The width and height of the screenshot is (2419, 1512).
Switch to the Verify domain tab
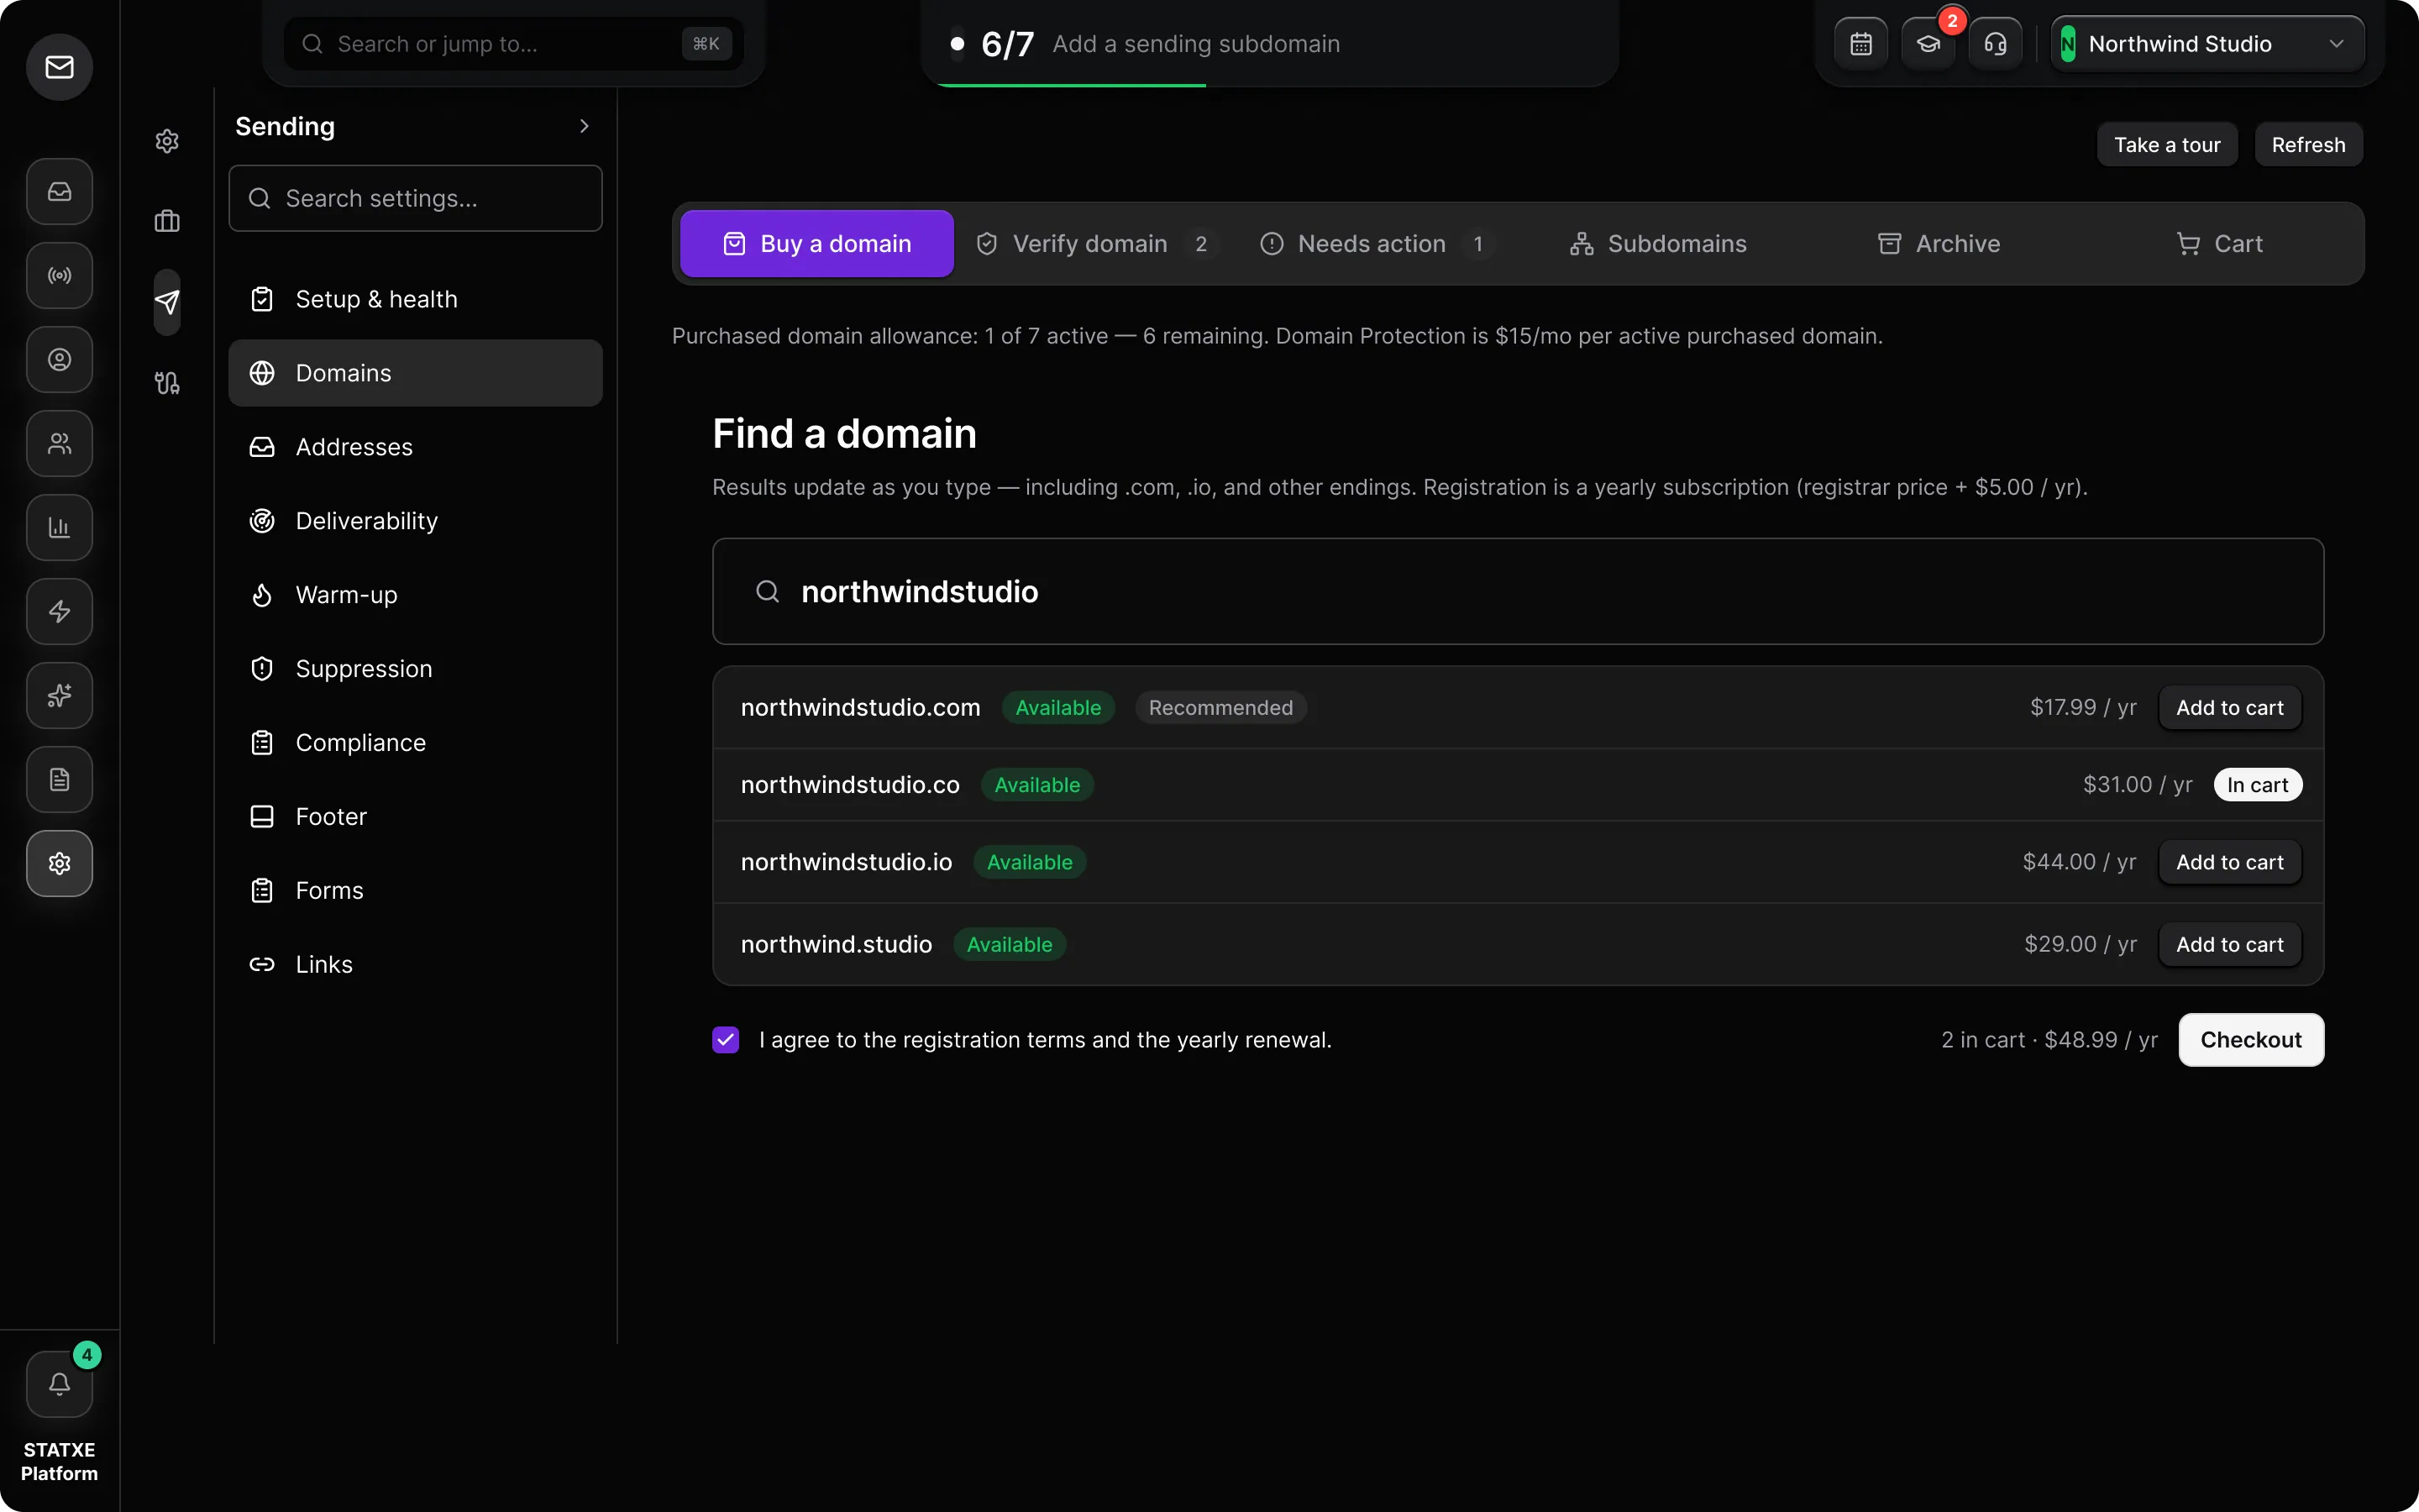tap(1094, 244)
